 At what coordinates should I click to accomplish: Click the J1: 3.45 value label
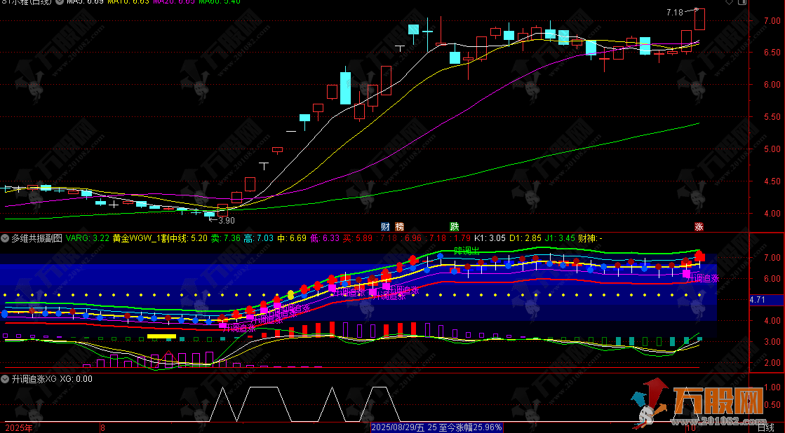coord(560,238)
